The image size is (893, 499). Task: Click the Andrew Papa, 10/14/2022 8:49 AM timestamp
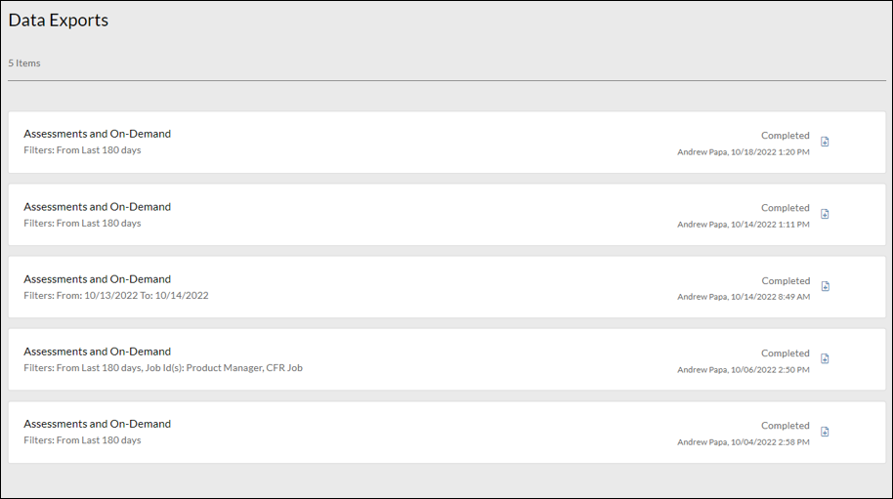click(x=743, y=297)
